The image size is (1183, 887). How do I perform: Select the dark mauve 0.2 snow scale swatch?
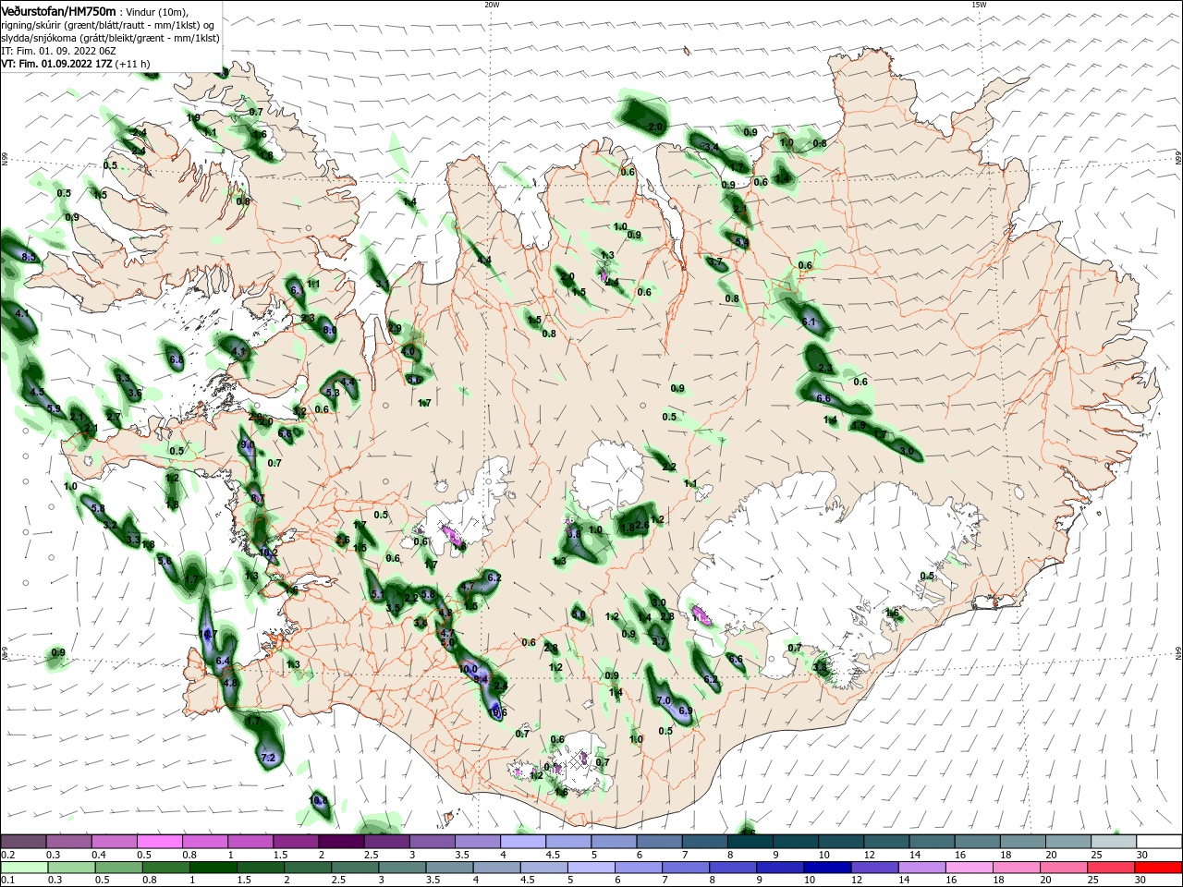tap(23, 842)
